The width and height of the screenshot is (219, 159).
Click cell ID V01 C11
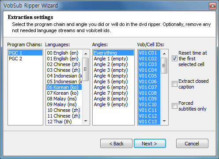[149, 110]
